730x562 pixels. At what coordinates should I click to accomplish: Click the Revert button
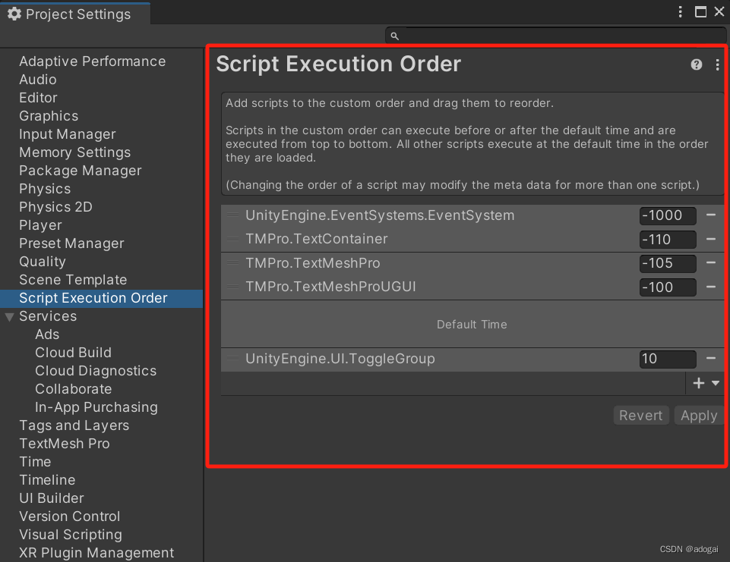click(x=641, y=415)
